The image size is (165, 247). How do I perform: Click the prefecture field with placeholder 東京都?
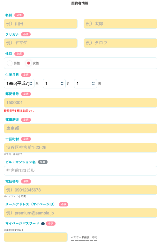(x=80, y=128)
